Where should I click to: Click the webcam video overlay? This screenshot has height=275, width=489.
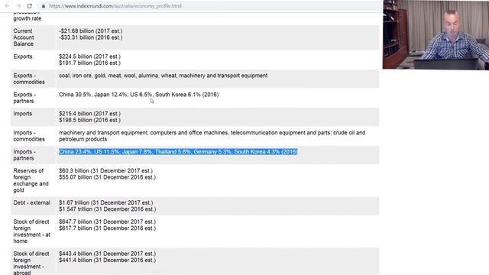436,34
